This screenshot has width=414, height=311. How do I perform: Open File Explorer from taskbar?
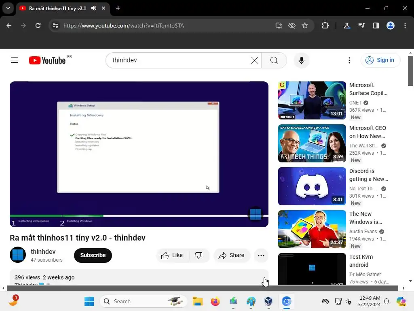[x=197, y=301]
